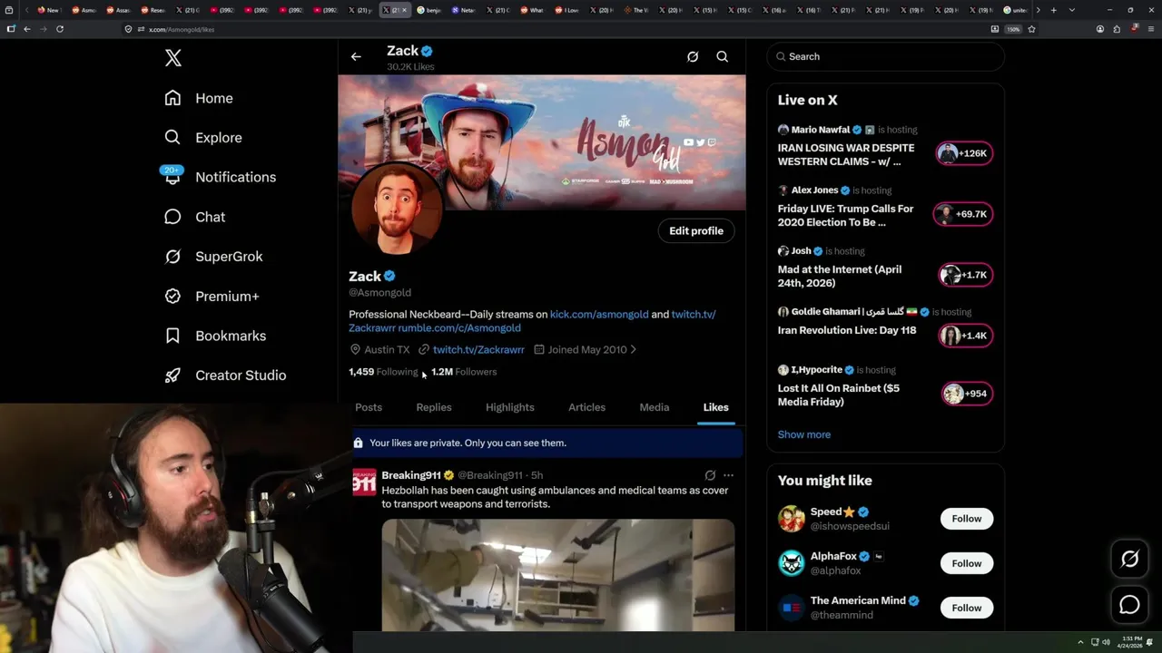Click the taskbar volume icon
Image resolution: width=1162 pixels, height=653 pixels.
coord(1106,642)
